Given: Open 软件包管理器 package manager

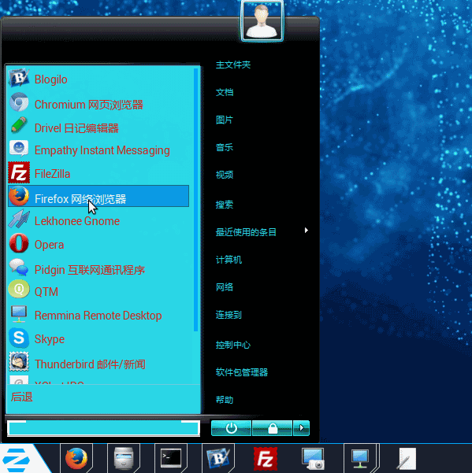Looking at the screenshot, I should (242, 372).
